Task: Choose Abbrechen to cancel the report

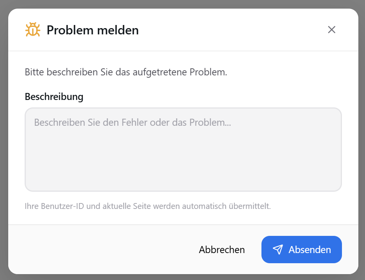Action: click(222, 249)
